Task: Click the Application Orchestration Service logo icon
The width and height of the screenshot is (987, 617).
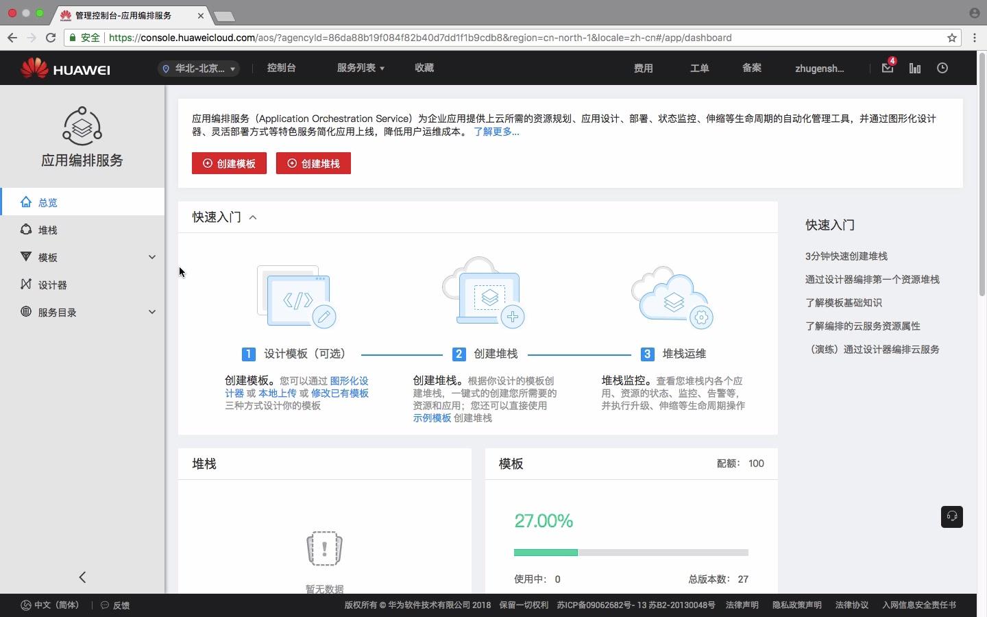Action: [82, 126]
